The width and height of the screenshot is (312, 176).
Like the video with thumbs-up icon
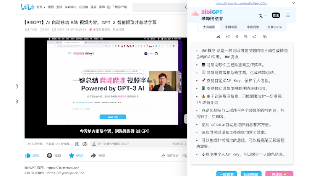(28, 155)
